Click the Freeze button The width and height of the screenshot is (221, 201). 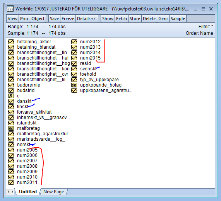68,19
